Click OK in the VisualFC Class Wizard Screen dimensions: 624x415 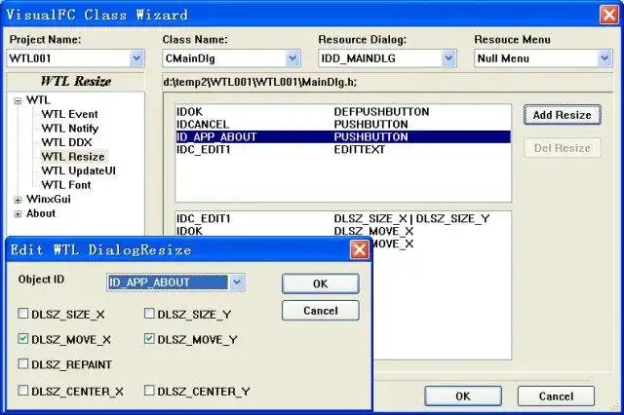pyautogui.click(x=463, y=396)
